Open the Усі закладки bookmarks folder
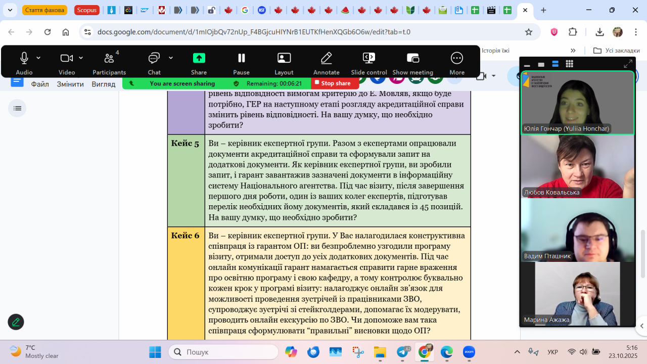Screen dimensions: 647x364 point(617,51)
